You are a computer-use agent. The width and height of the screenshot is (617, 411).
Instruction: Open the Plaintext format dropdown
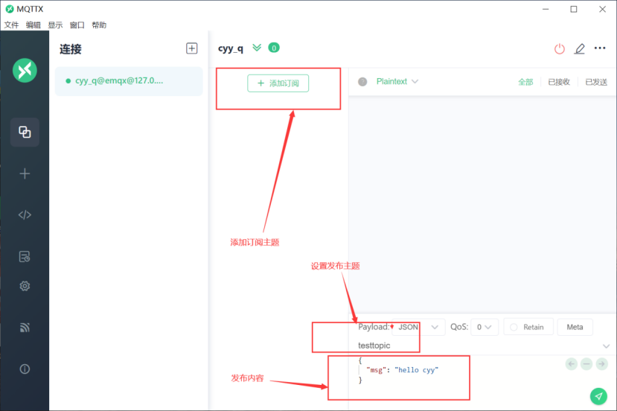(397, 81)
